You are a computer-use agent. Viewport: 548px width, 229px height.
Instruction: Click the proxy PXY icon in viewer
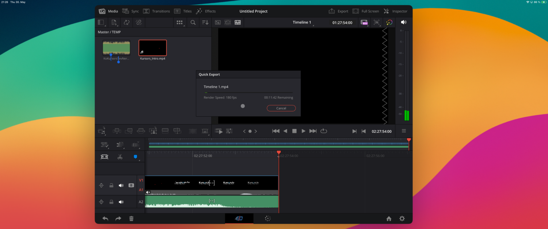tap(364, 23)
